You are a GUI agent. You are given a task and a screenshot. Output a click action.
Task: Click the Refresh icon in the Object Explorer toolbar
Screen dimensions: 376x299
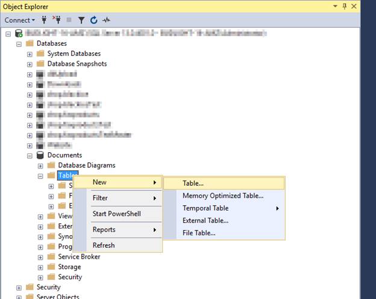94,20
